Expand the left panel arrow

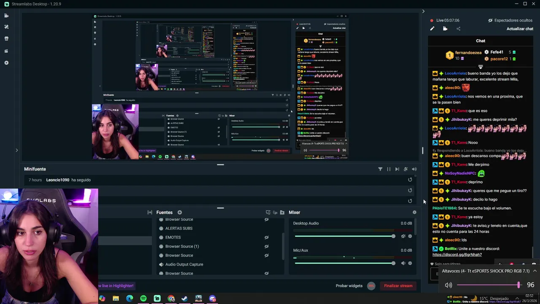pos(17,150)
